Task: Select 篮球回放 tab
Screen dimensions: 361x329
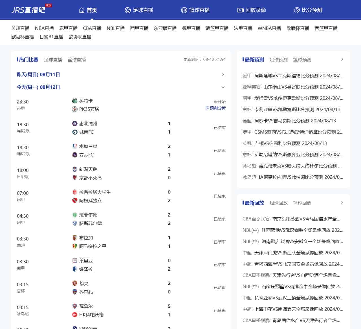Action: coord(302,203)
